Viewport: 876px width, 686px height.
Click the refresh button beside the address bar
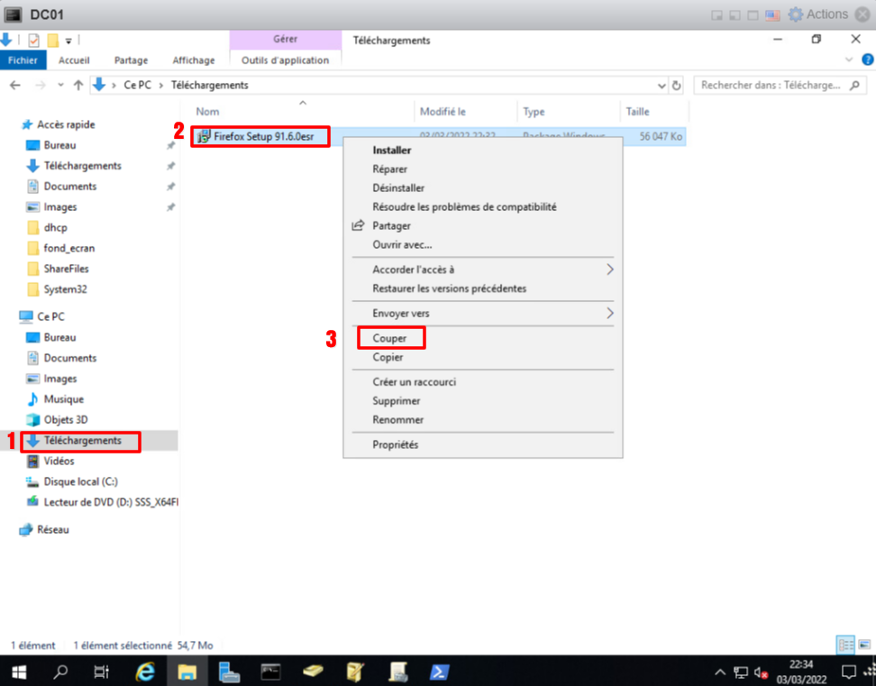[x=677, y=85]
